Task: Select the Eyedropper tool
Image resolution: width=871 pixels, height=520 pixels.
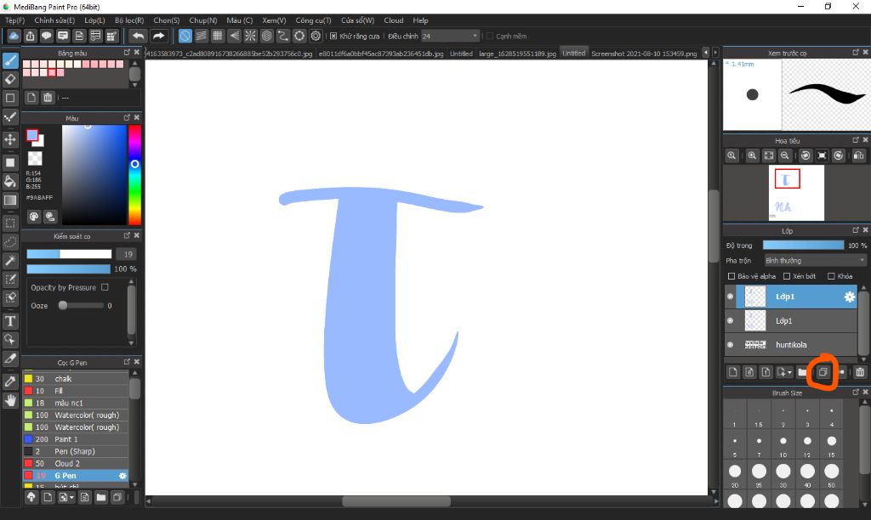Action: pos(10,382)
